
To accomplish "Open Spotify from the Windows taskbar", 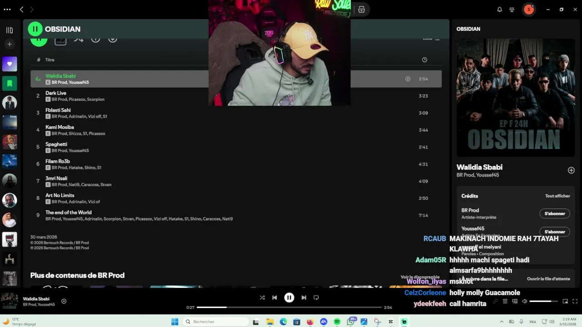I will (337, 322).
